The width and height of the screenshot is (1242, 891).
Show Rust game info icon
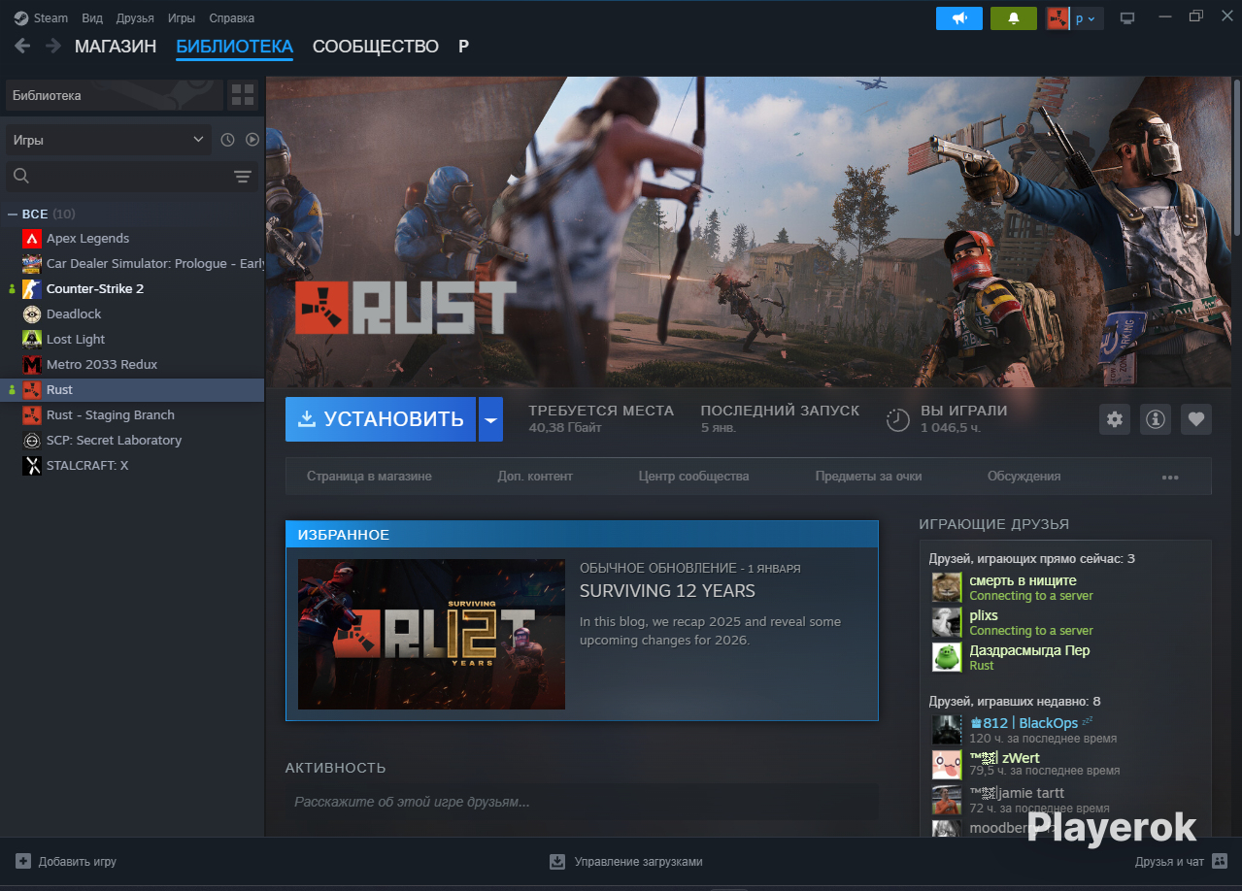coord(1156,419)
